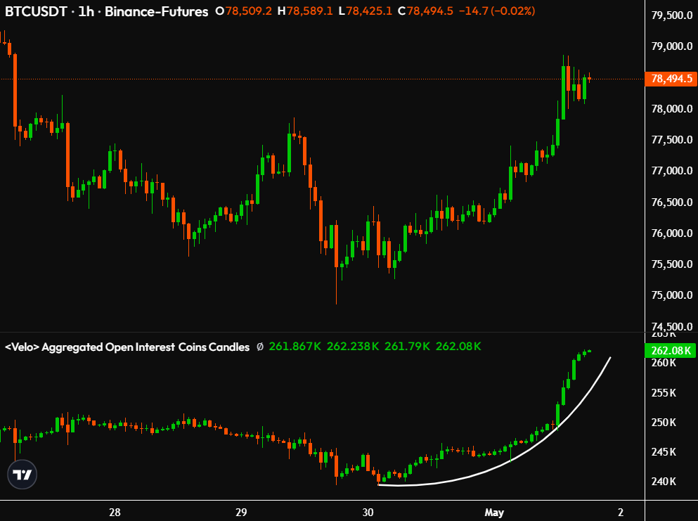Image resolution: width=698 pixels, height=521 pixels.
Task: Click the 79,000.0 price axis label
Action: click(x=672, y=46)
